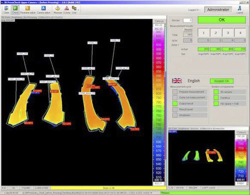Click the Recipe number input field
This screenshot has height=195, width=250.
click(x=187, y=20)
